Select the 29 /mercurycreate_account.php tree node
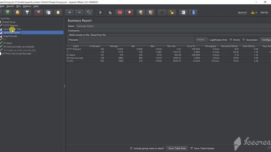The width and height of the screenshot is (271, 152). click(x=19, y=47)
